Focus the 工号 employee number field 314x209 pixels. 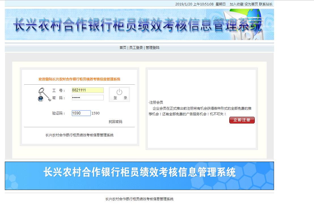[88, 90]
